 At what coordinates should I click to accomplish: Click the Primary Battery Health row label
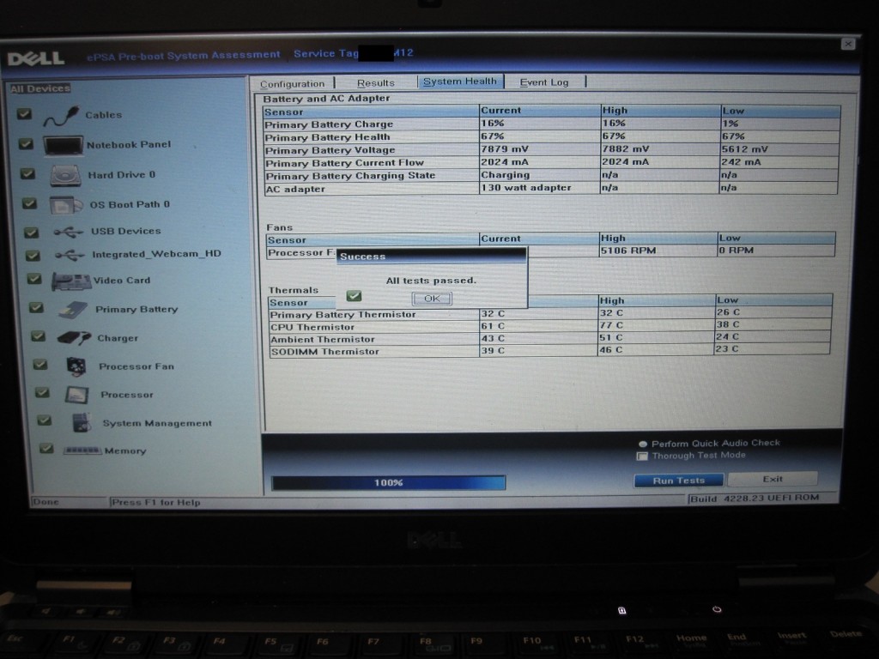click(x=327, y=137)
